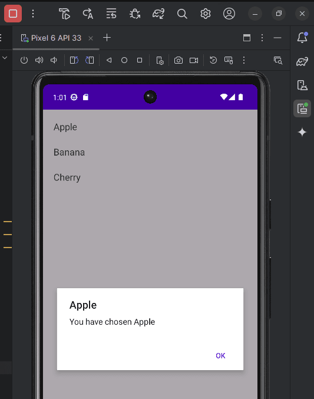This screenshot has height=399, width=314.
Task: Start screen recording with video icon
Action: point(194,60)
